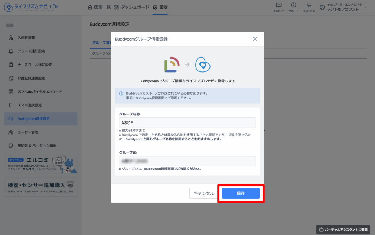Open 入居者情報 in sidebar

click(41, 37)
